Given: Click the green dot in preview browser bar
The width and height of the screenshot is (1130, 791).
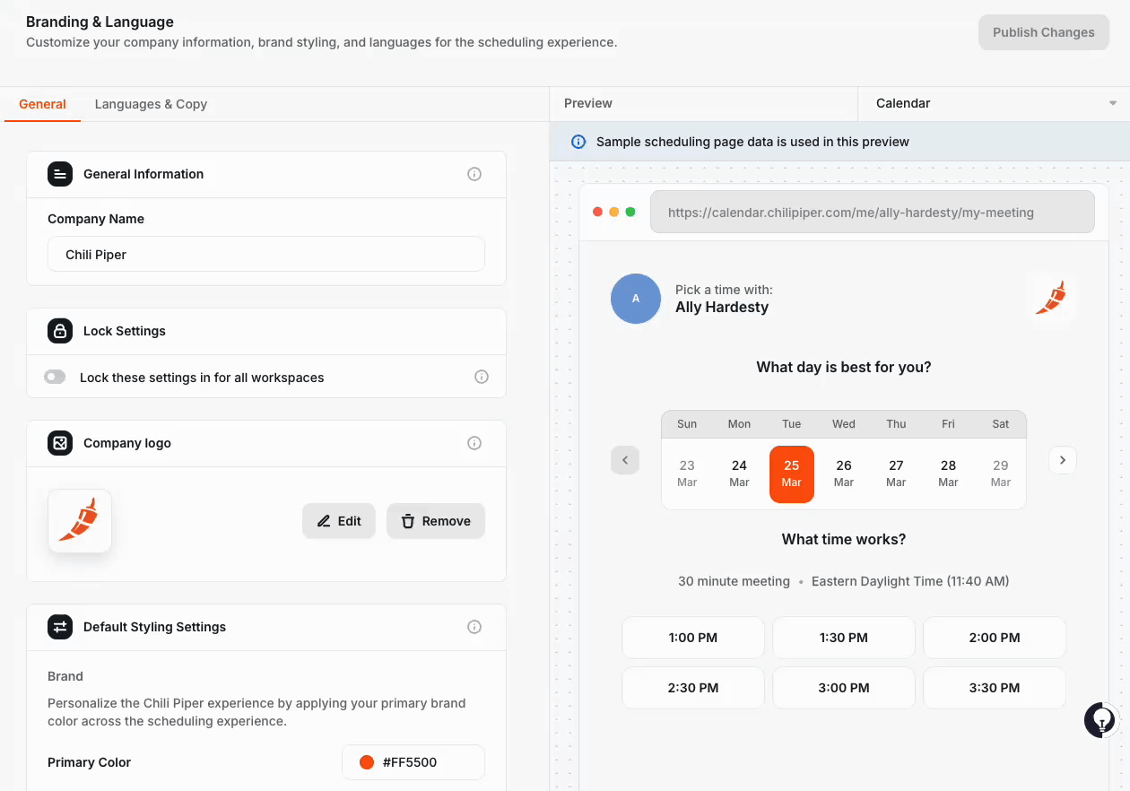Looking at the screenshot, I should pos(630,213).
